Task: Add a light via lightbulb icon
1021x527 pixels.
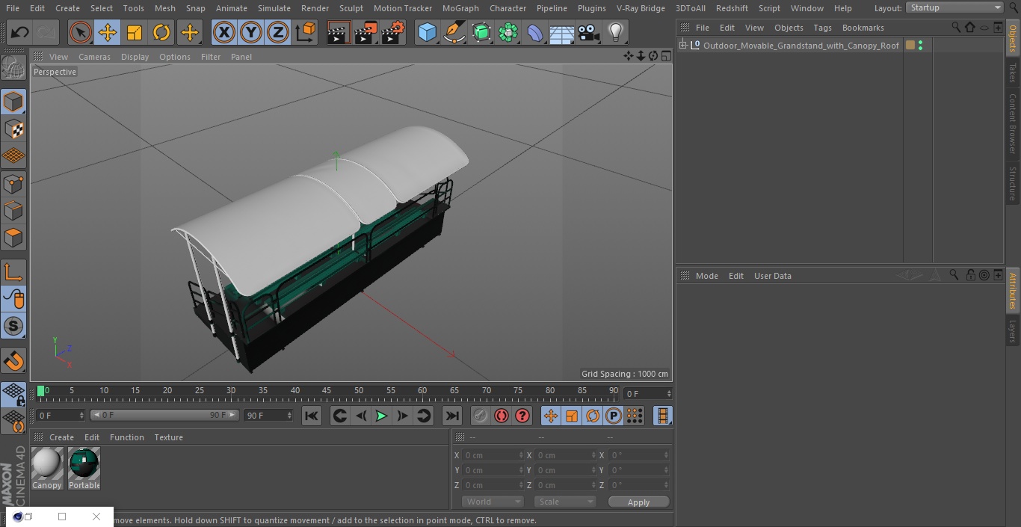Action: point(615,32)
